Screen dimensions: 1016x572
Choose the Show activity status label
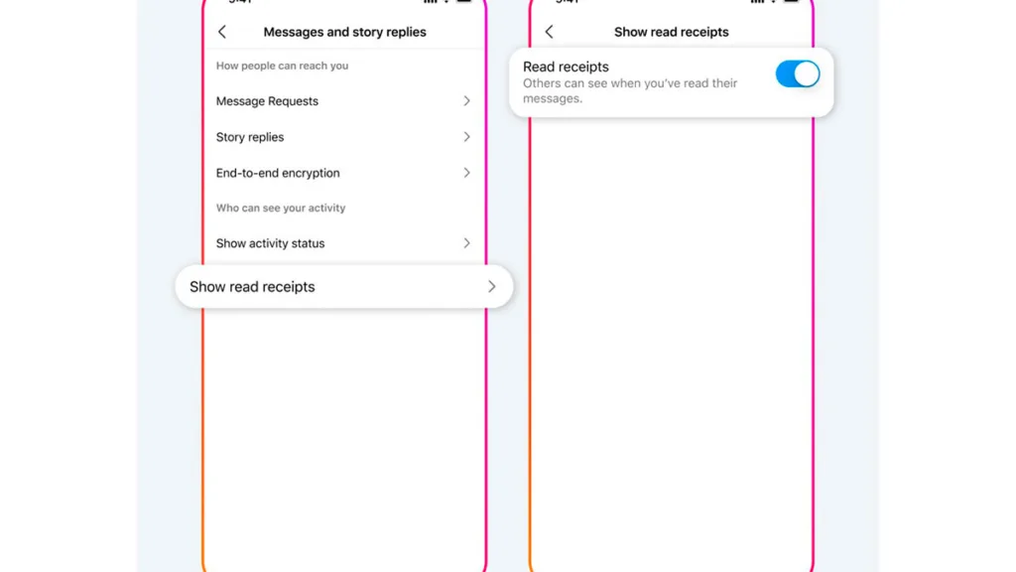[270, 243]
